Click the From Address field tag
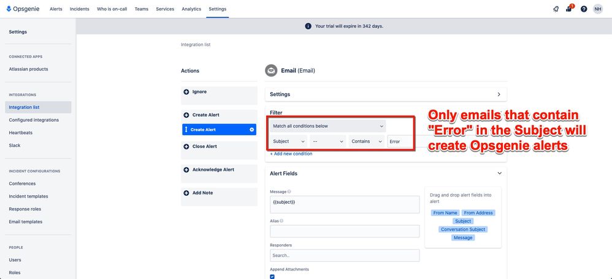 478,213
